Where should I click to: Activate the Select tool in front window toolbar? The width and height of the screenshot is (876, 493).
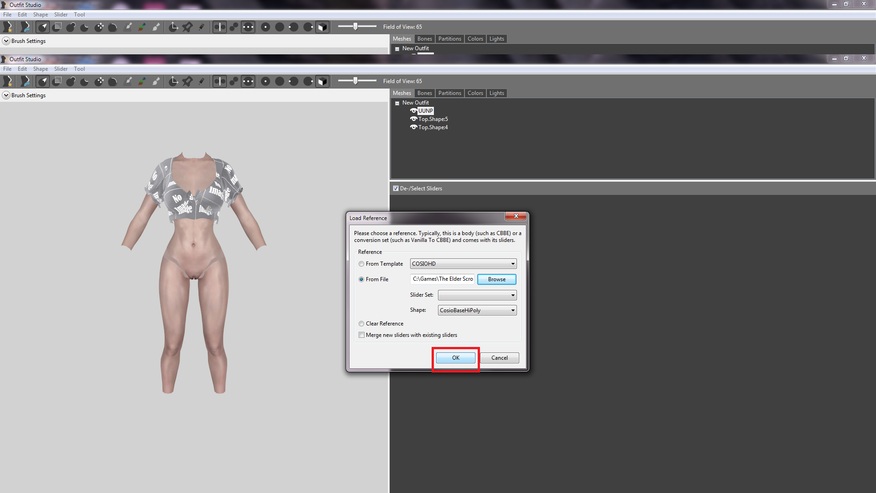[x=43, y=81]
